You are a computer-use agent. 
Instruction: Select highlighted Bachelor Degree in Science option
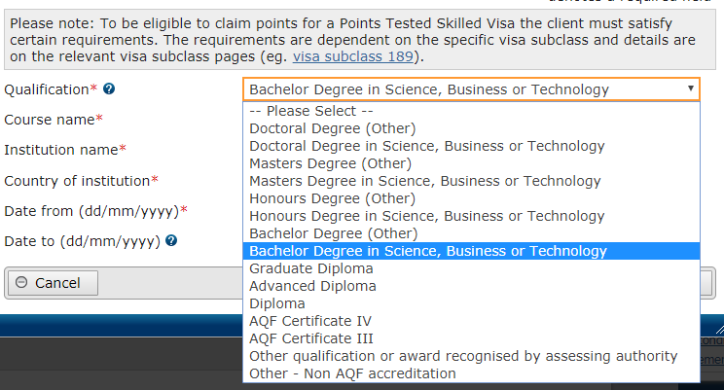[427, 251]
